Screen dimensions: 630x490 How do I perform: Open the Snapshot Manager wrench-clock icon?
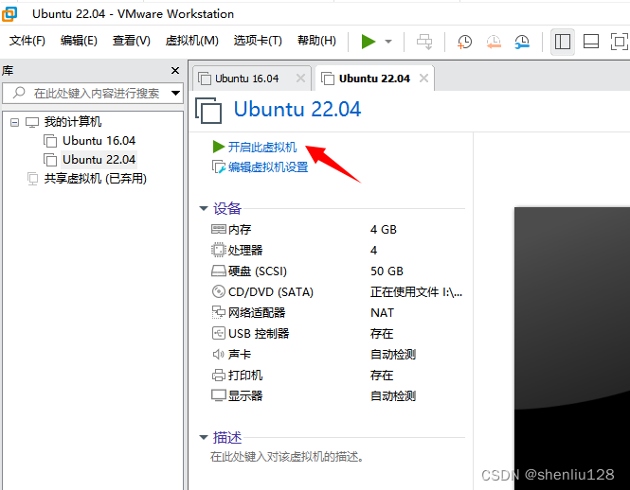[x=522, y=42]
